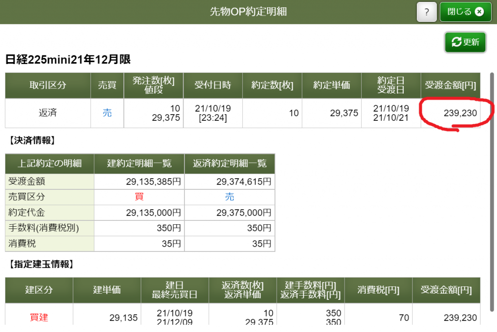Click the question mark help button
The height and width of the screenshot is (332, 497).
(x=427, y=12)
